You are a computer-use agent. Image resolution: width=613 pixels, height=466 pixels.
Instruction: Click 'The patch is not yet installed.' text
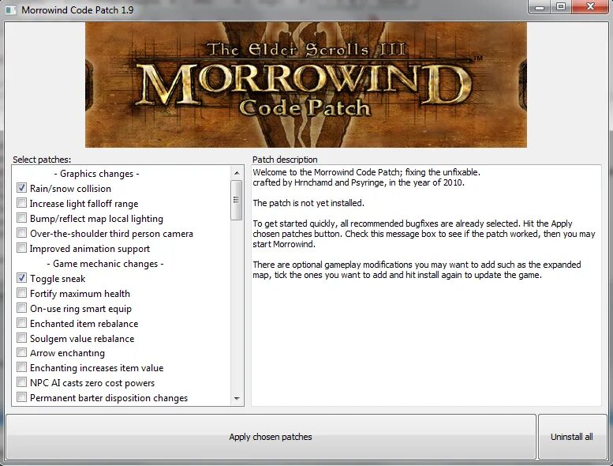pos(308,203)
